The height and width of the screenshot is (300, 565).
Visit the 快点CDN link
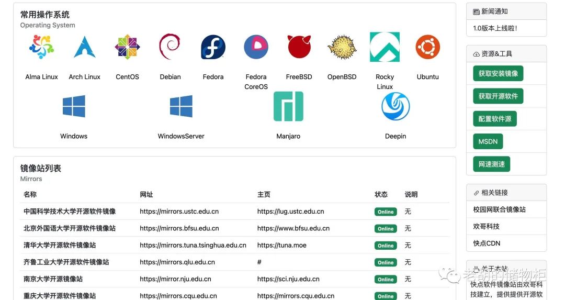pos(487,243)
